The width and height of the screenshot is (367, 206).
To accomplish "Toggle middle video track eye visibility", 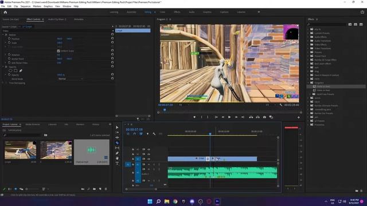I will pyautogui.click(x=149, y=154).
